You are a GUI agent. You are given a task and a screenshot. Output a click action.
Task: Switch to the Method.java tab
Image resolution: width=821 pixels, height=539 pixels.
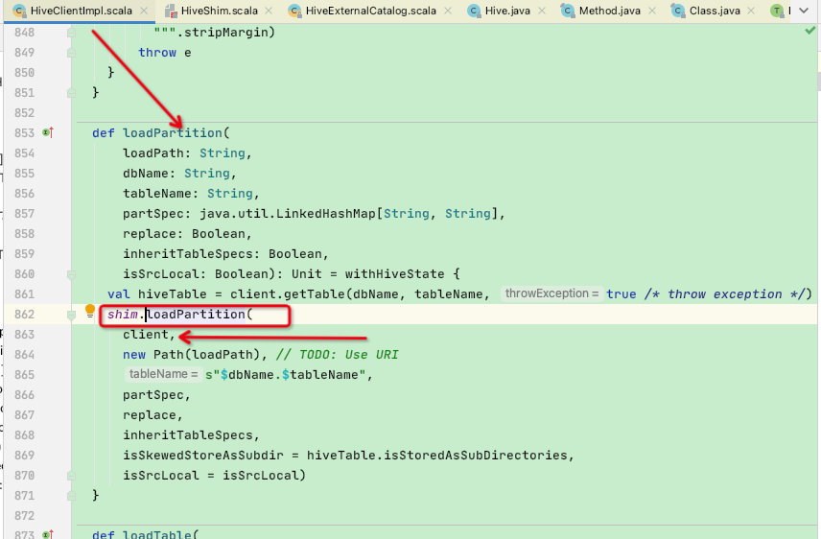click(x=609, y=11)
